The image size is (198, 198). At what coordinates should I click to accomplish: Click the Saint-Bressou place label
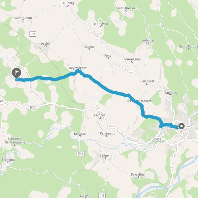click(126, 8)
